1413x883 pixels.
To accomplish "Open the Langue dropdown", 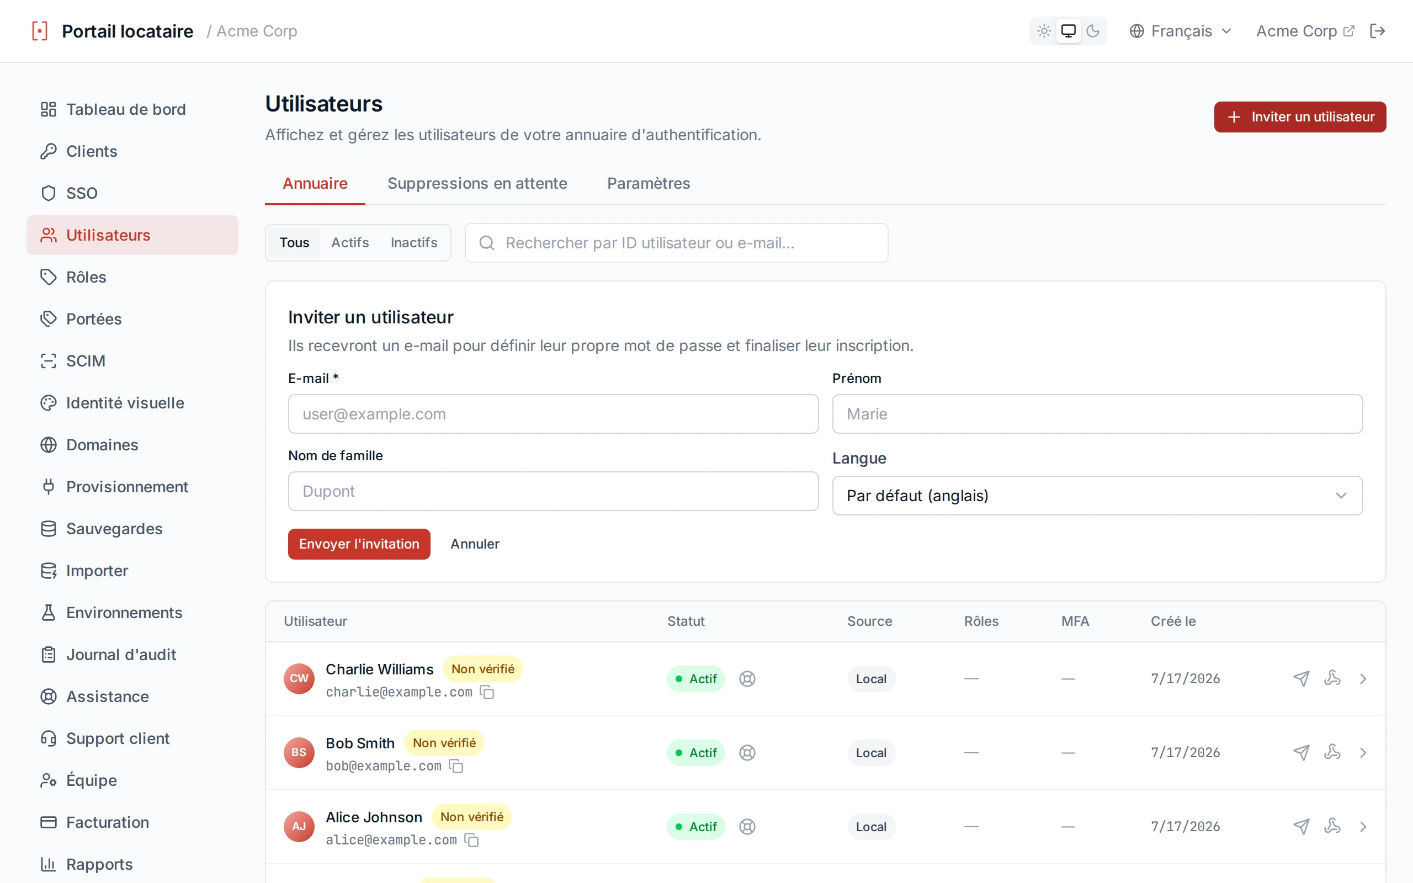I will (1097, 496).
